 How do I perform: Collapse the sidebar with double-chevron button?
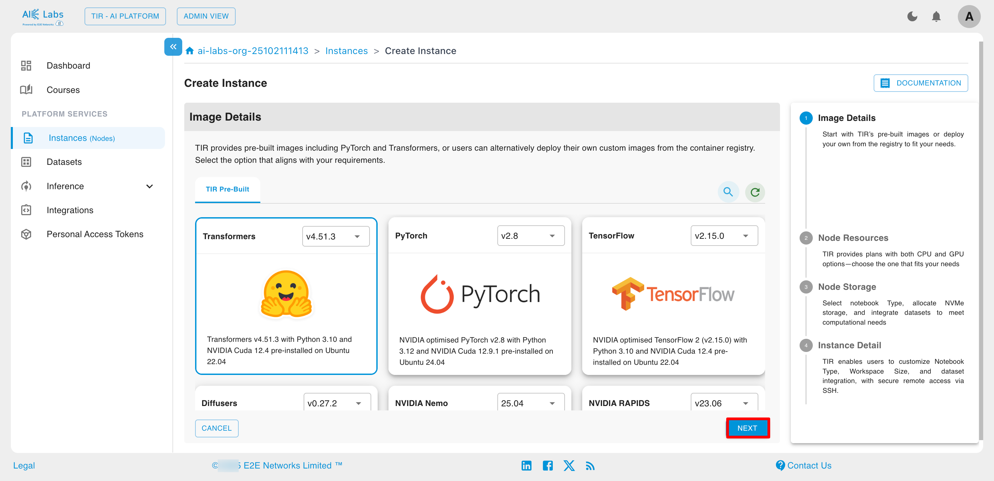[173, 47]
